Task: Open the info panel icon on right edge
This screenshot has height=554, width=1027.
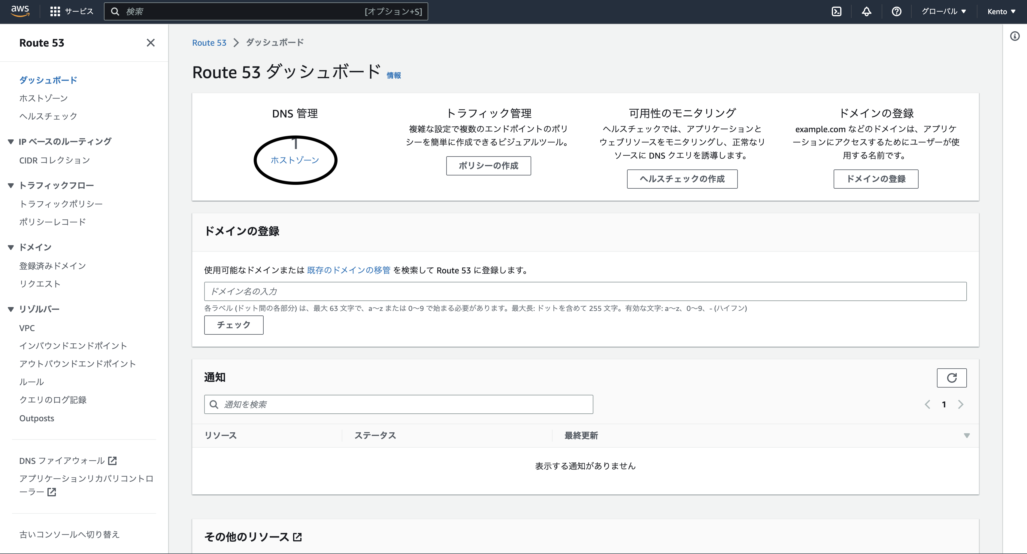Action: 1015,36
